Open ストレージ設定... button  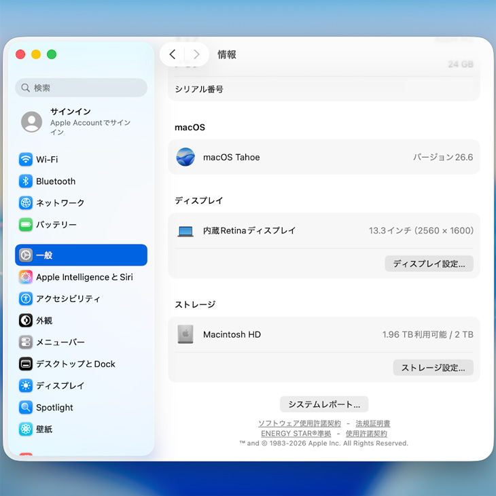(x=433, y=368)
